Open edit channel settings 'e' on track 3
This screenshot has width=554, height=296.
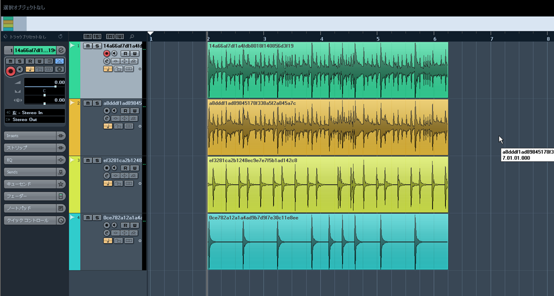pos(107,175)
